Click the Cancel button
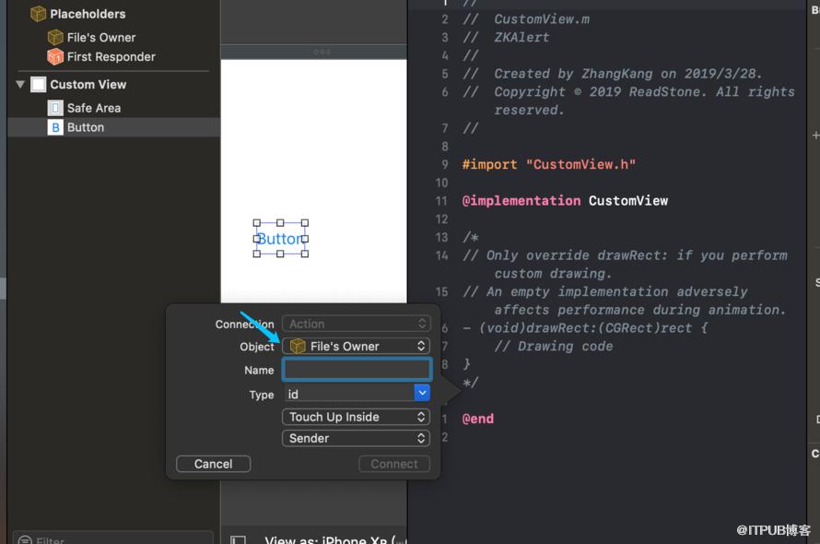820x544 pixels. (214, 464)
